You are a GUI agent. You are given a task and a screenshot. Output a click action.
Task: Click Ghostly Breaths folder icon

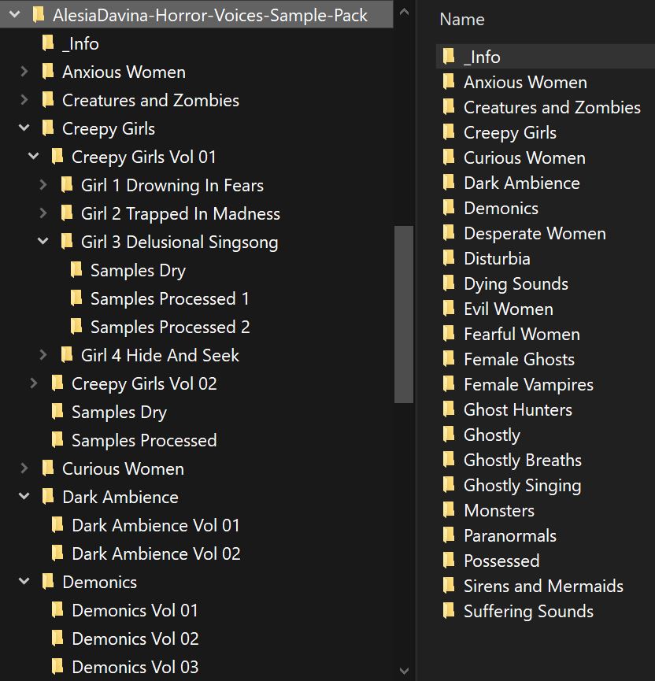449,459
